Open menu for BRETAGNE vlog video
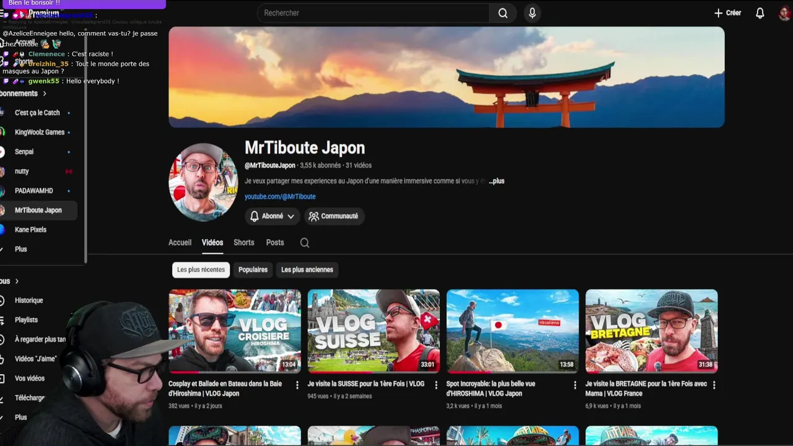This screenshot has width=793, height=446. [x=714, y=385]
